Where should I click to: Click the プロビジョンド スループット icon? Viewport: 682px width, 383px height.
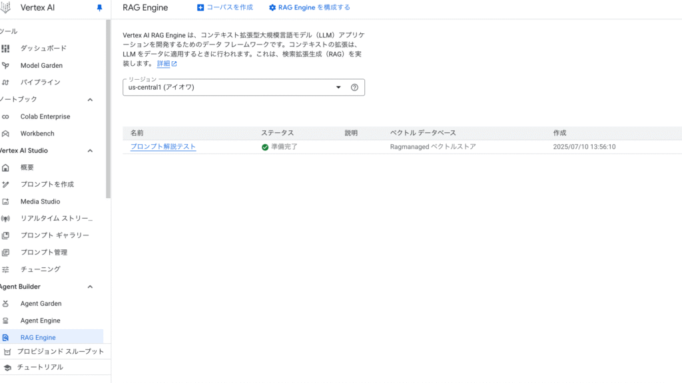(7, 352)
